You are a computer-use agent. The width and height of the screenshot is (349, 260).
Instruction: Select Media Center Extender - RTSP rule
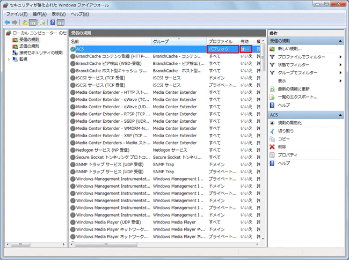click(165, 114)
